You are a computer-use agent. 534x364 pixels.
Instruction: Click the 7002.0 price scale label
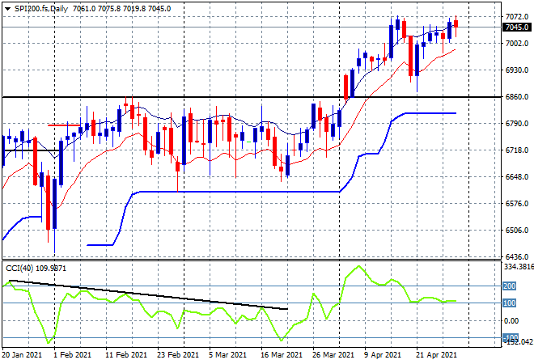(517, 43)
